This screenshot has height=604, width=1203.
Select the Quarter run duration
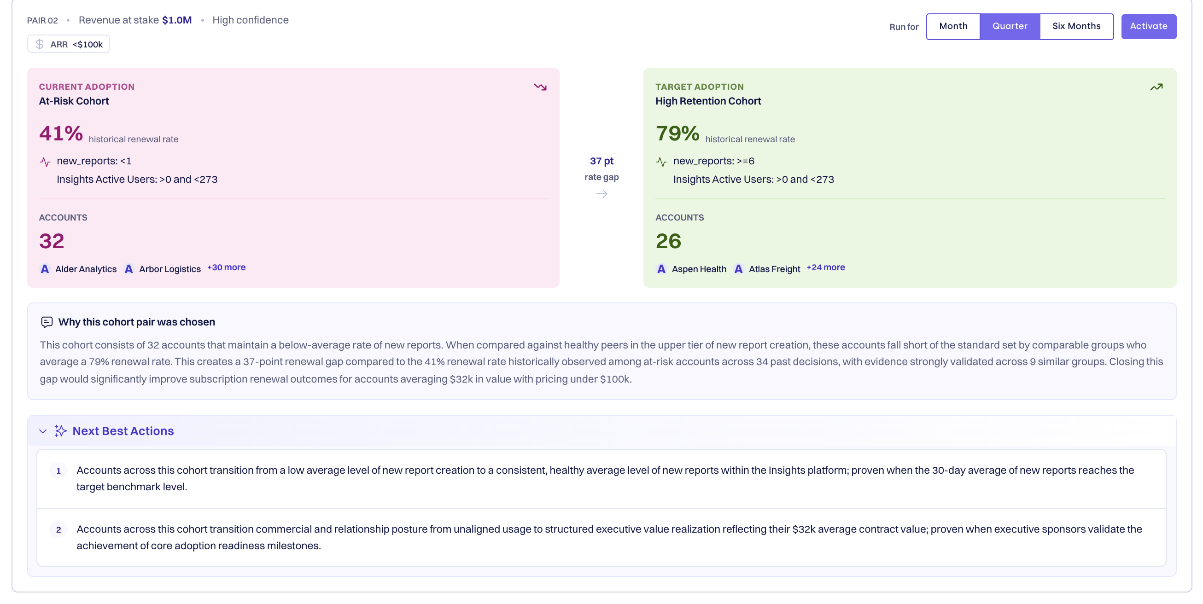coord(1010,26)
